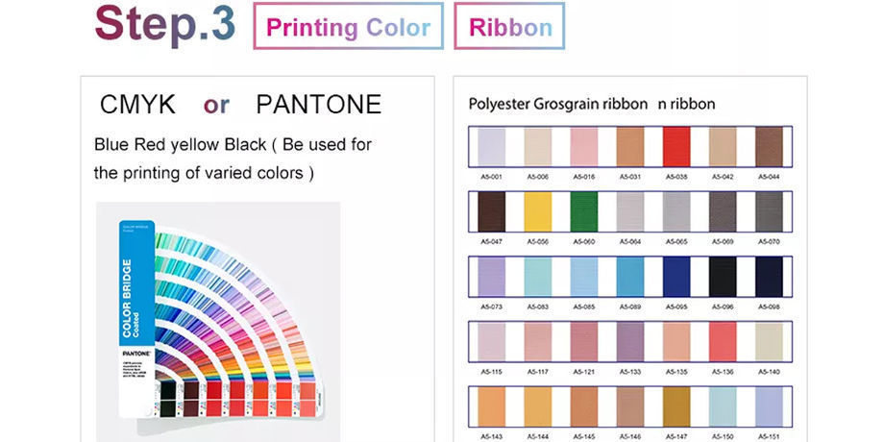Click the Step.3 heading
884x442 pixels.
(165, 25)
